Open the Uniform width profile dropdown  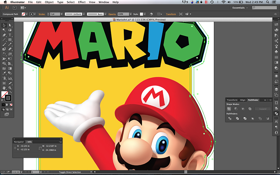(84, 14)
